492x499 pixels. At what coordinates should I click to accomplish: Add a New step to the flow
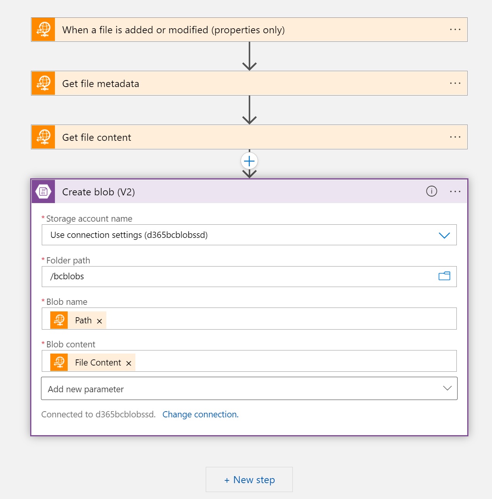click(x=249, y=480)
